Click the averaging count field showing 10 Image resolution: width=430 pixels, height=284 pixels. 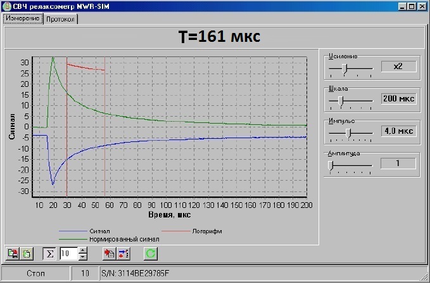point(69,254)
